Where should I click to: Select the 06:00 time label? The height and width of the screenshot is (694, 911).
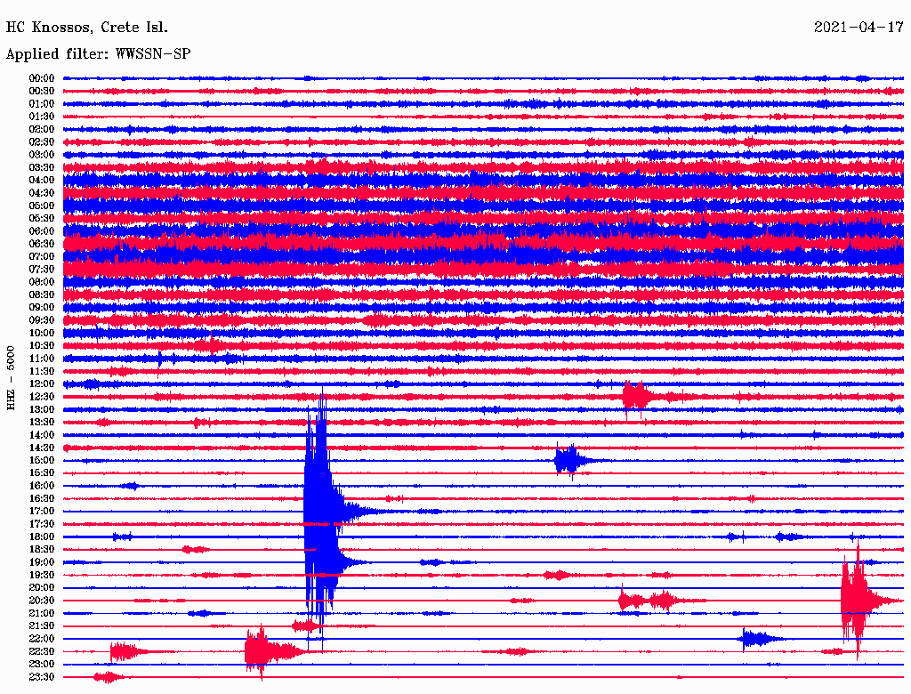coord(42,231)
